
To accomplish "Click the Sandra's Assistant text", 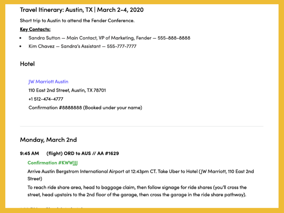I will click(x=81, y=46).
